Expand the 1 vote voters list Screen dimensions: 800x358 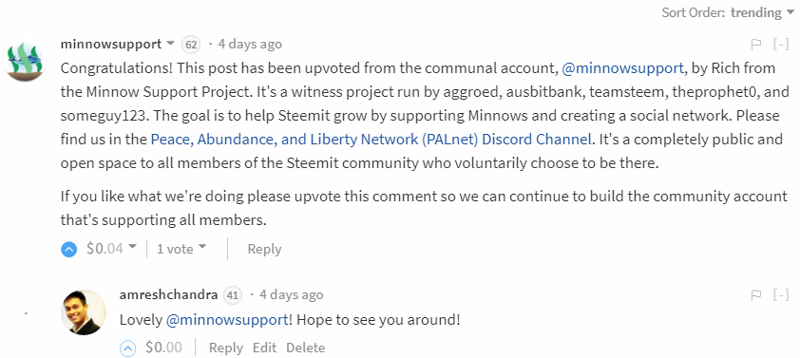181,249
